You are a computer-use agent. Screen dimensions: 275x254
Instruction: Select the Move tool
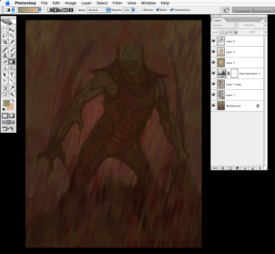pos(12,30)
